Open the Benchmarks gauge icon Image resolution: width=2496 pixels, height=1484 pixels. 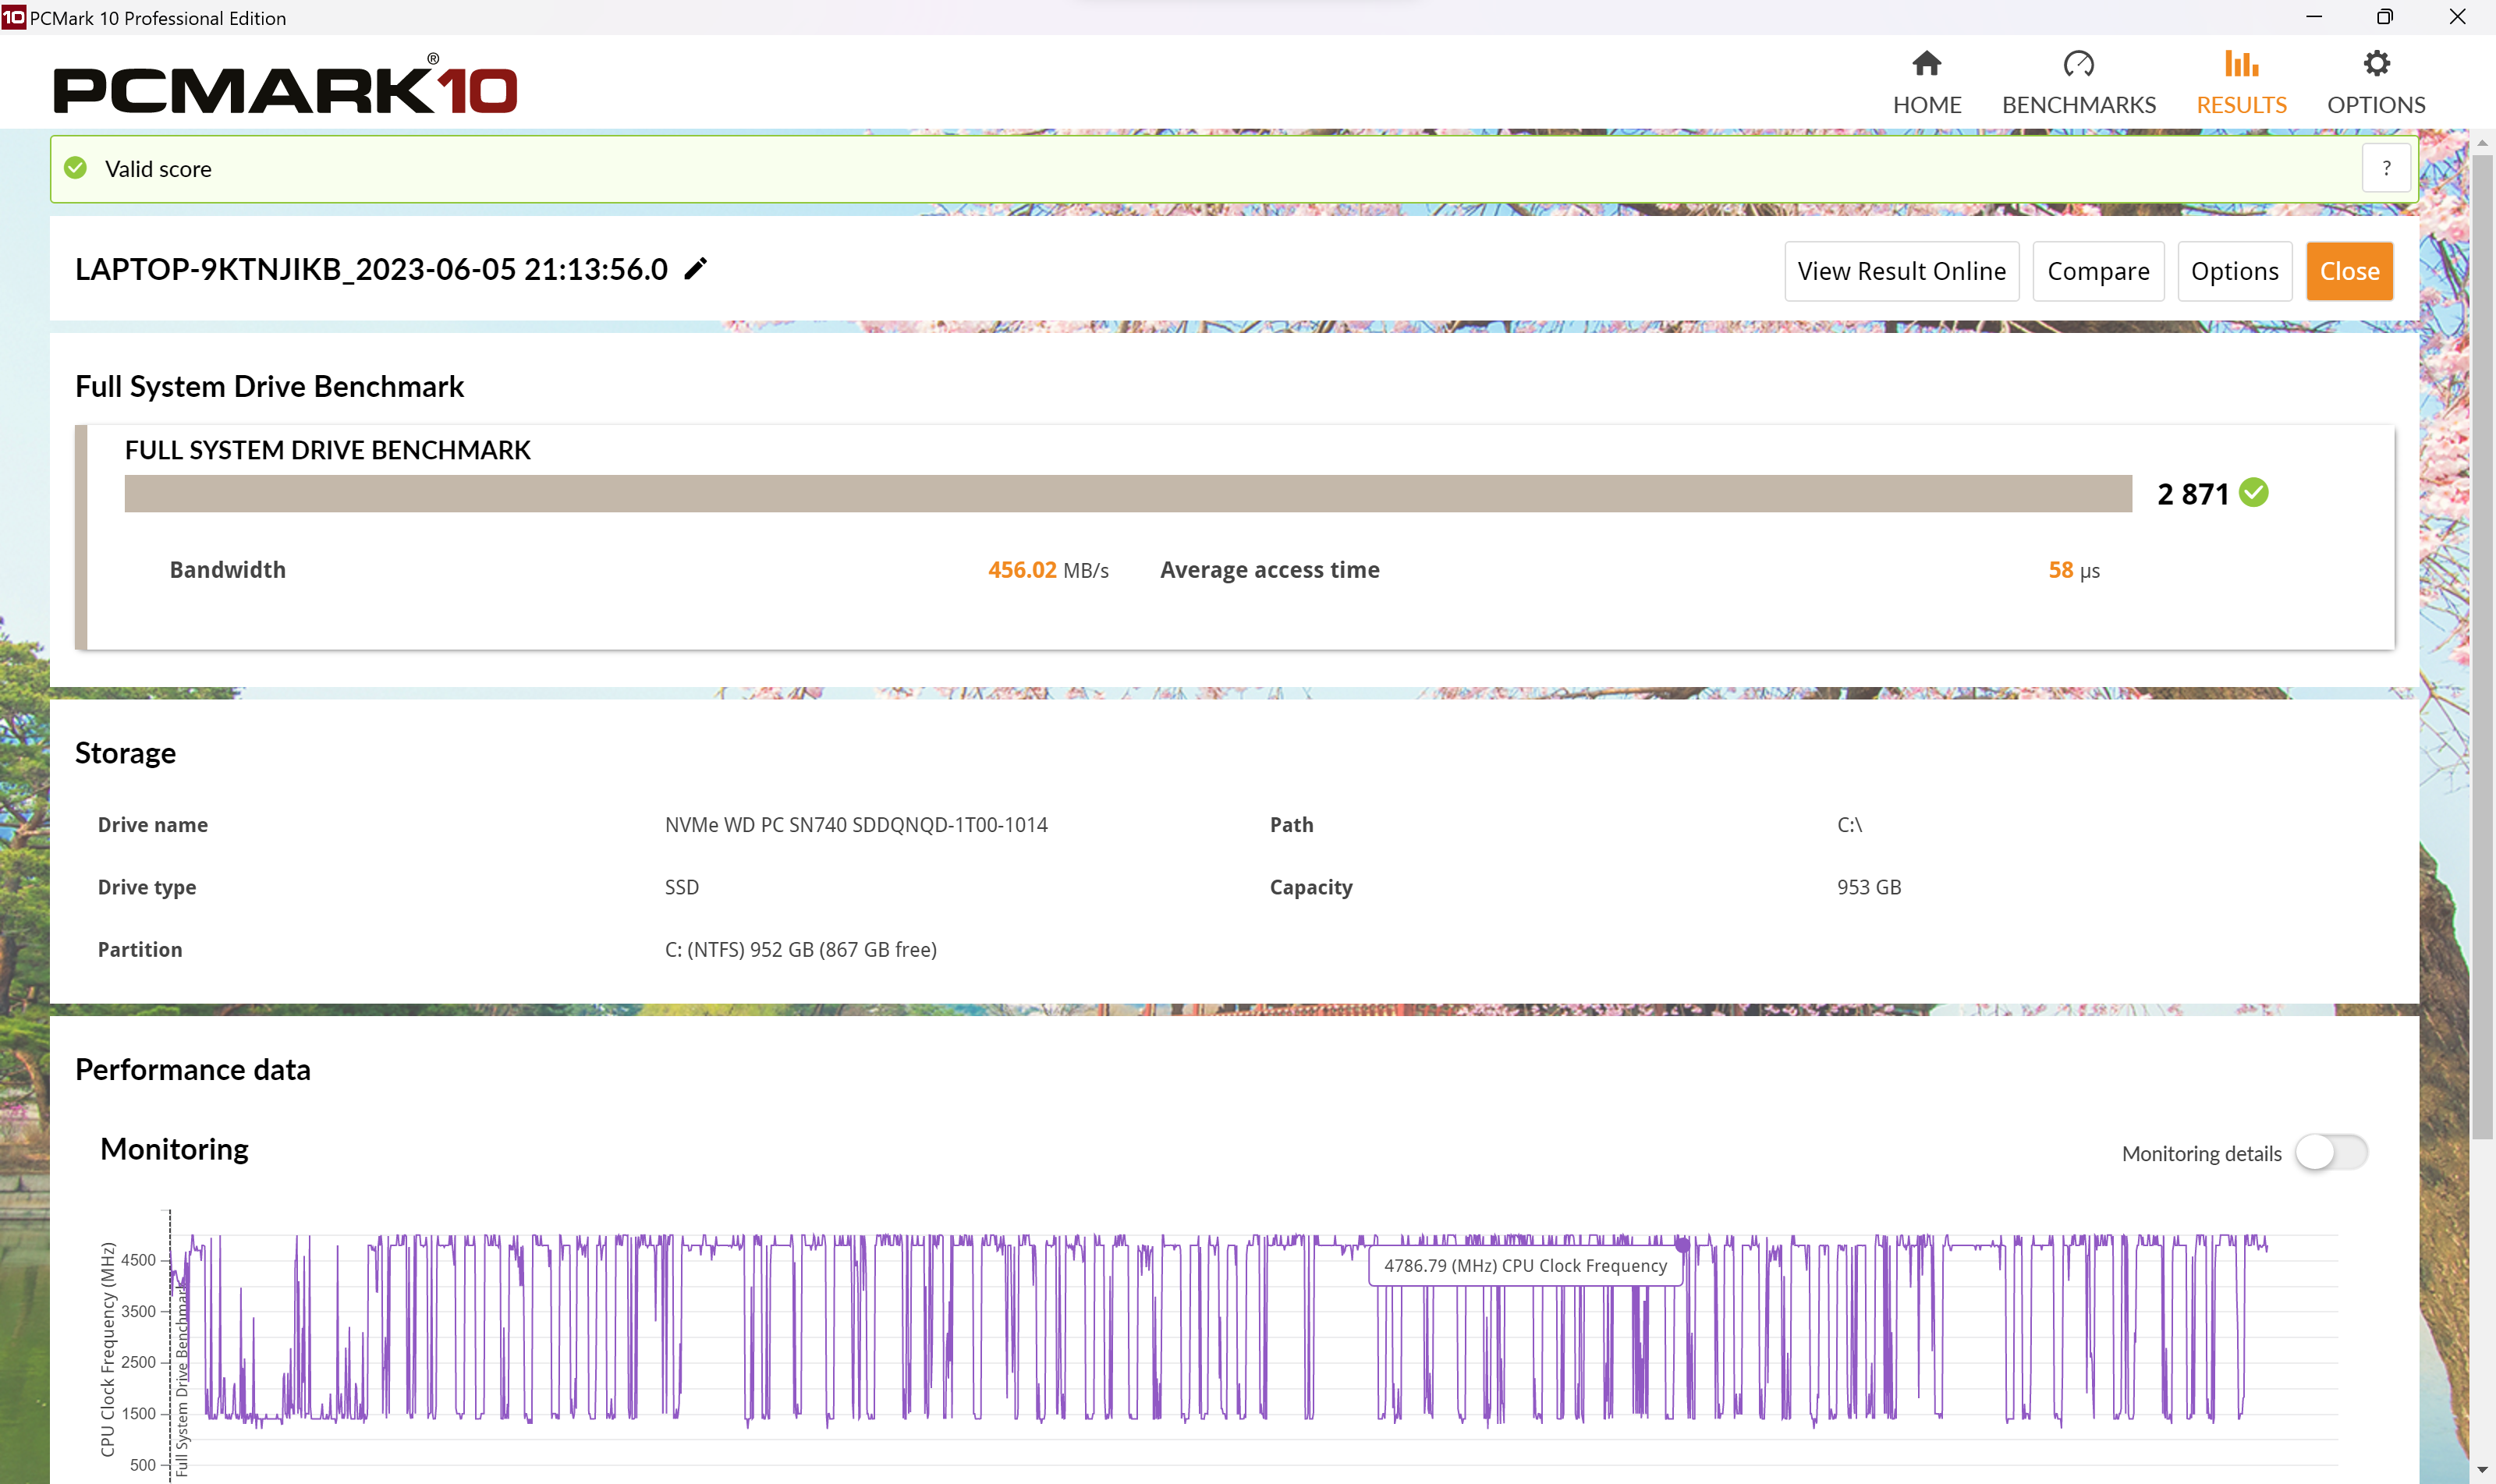2078,64
